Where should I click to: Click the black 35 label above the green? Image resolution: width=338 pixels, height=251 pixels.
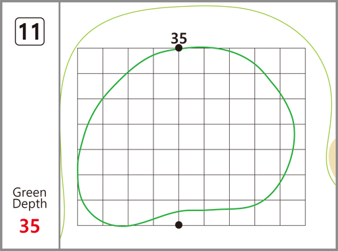tap(179, 39)
